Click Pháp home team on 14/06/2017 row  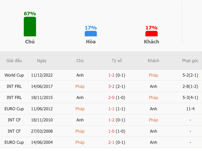[x=80, y=86]
